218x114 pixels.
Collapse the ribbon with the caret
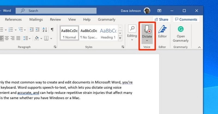199,47
